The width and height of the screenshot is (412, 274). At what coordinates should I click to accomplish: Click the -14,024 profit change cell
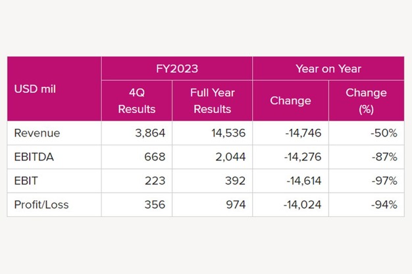[303, 205]
